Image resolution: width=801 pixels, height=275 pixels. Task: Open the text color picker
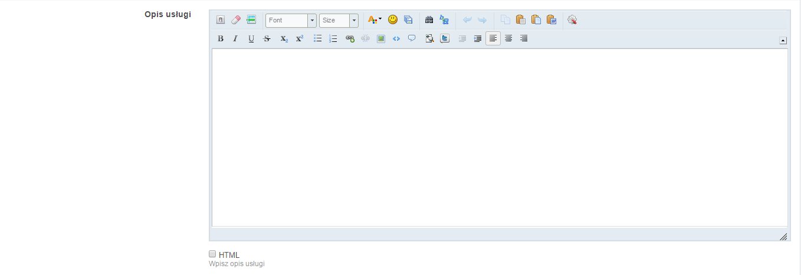point(375,20)
